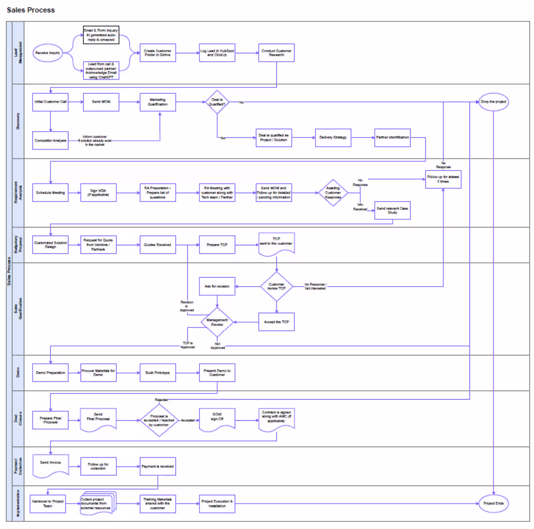
Task: Click the Sales Process page title
Action: pyautogui.click(x=31, y=10)
